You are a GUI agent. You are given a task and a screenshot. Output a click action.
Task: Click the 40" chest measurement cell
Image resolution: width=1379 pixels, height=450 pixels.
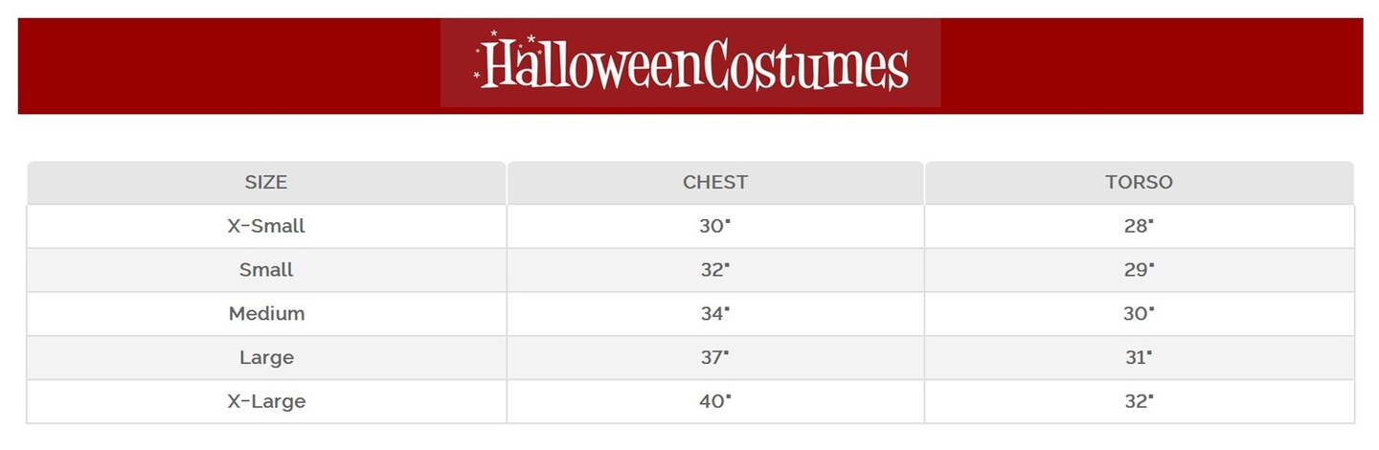tap(714, 401)
